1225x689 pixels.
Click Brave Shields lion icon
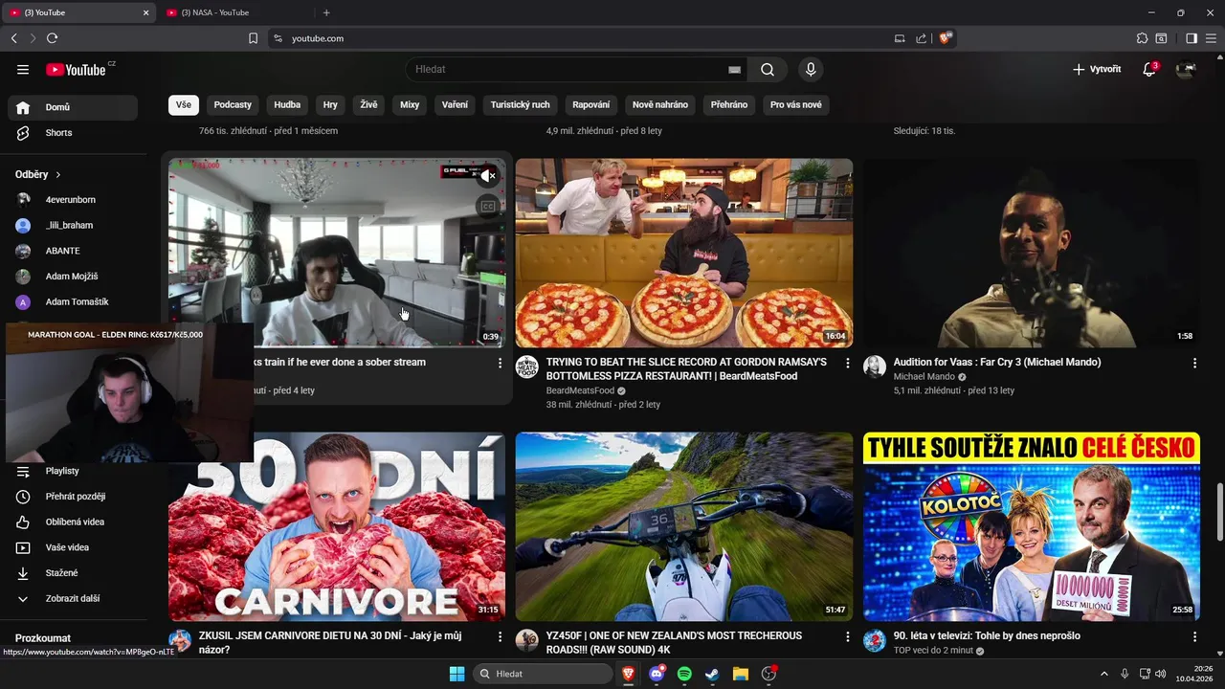click(x=946, y=38)
